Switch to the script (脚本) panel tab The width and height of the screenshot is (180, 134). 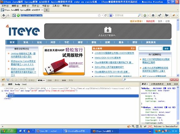click(x=57, y=80)
